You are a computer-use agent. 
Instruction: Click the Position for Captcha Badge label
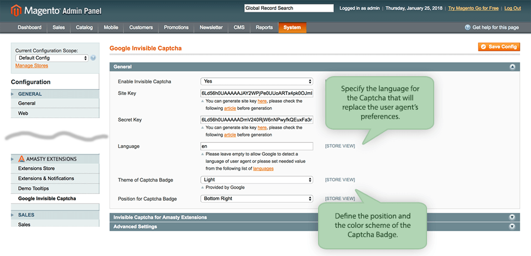(x=147, y=199)
